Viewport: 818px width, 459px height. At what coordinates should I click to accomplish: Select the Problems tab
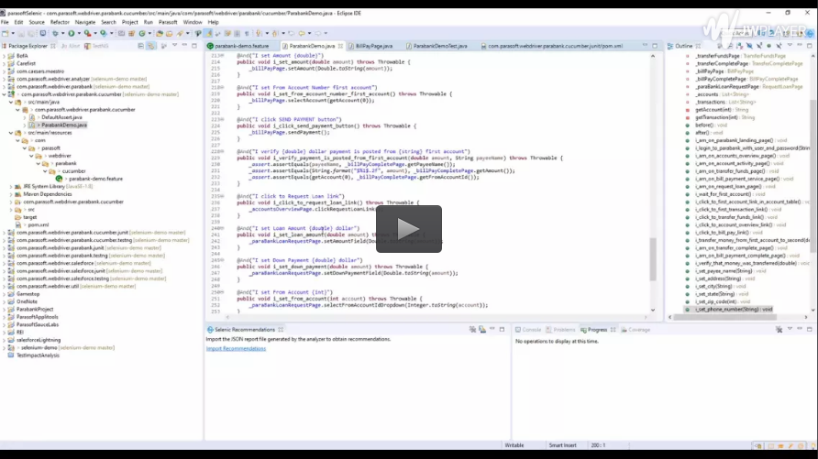click(560, 330)
